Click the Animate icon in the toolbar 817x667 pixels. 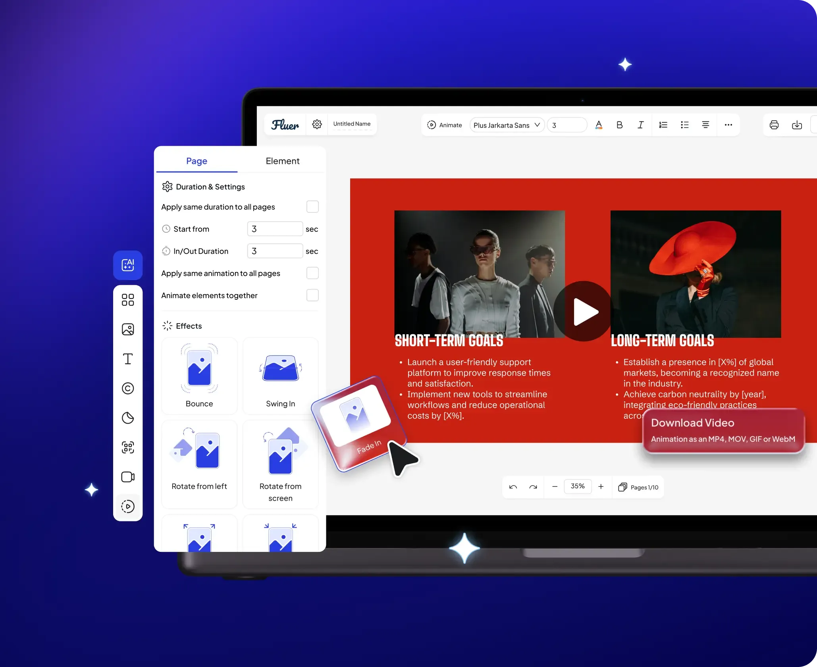[432, 125]
